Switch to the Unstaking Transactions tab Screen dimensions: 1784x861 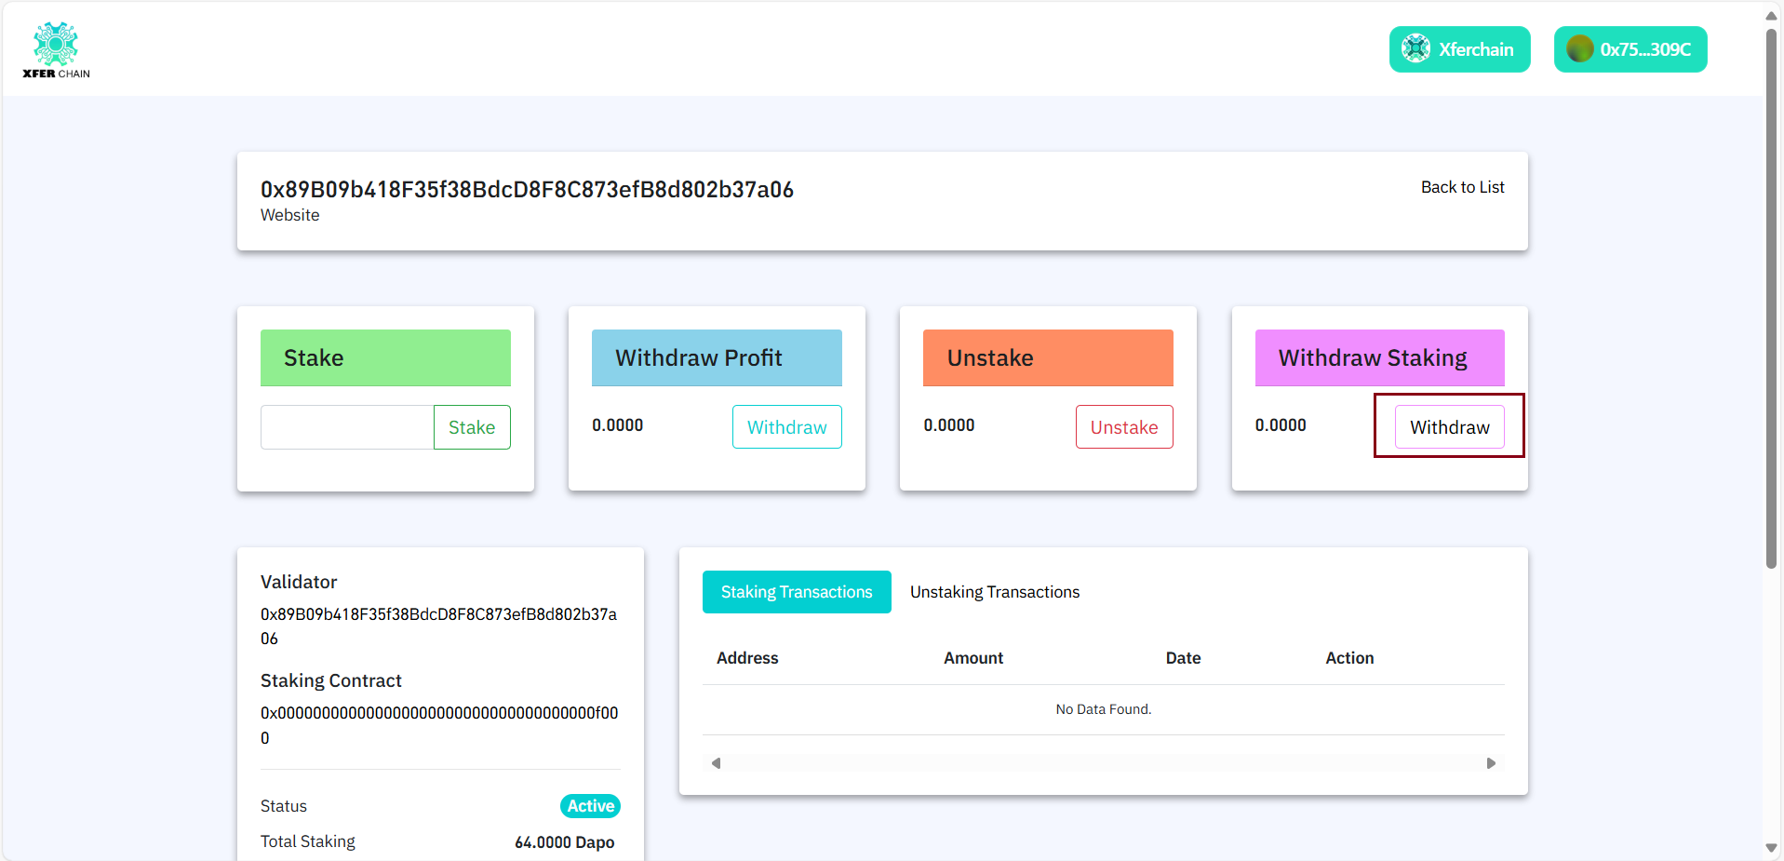[994, 591]
